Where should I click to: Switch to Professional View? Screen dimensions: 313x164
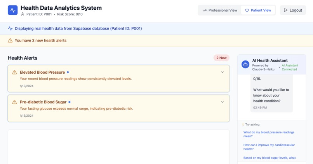(x=220, y=10)
